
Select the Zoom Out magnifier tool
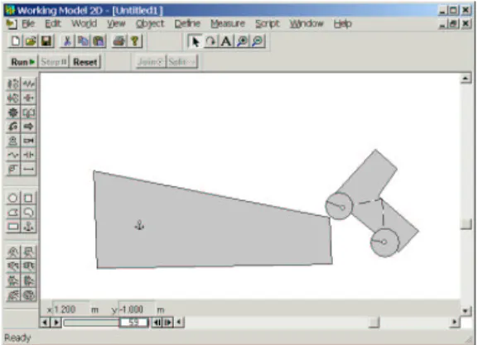tap(258, 41)
